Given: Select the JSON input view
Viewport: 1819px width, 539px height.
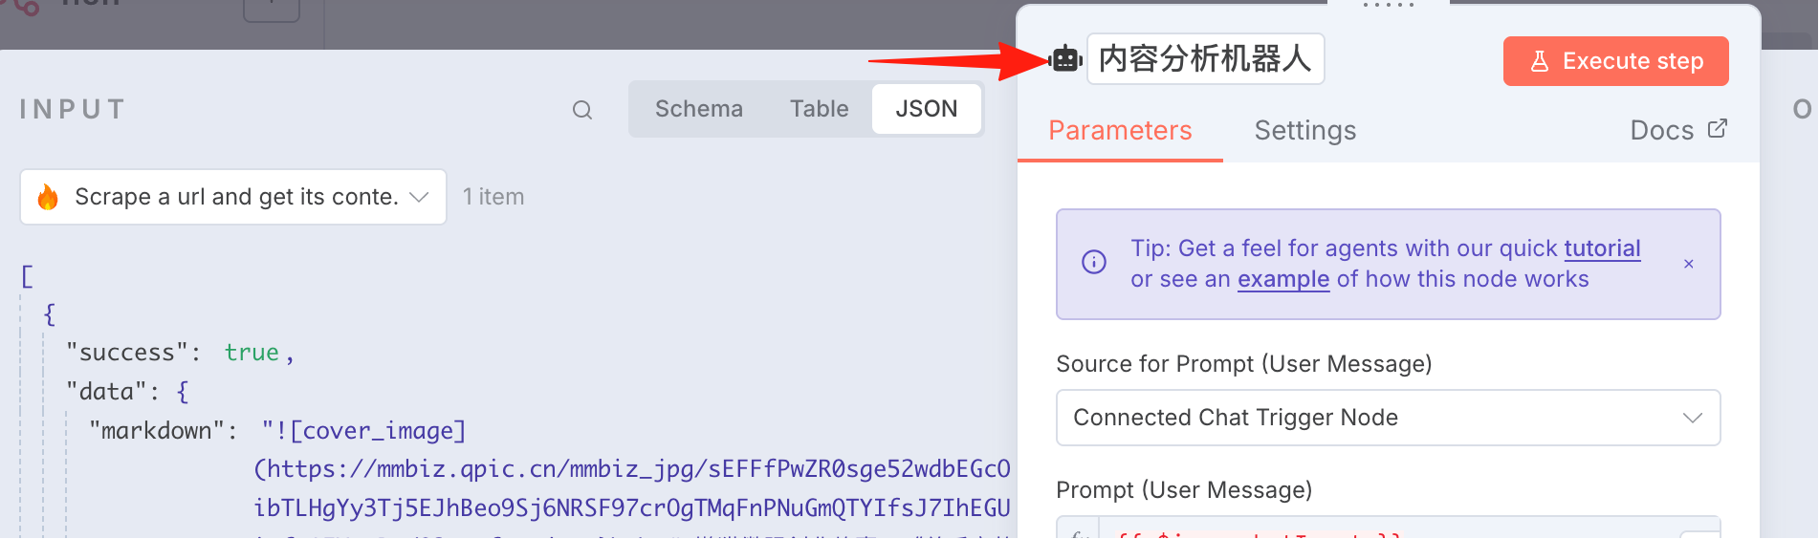Looking at the screenshot, I should (x=927, y=109).
